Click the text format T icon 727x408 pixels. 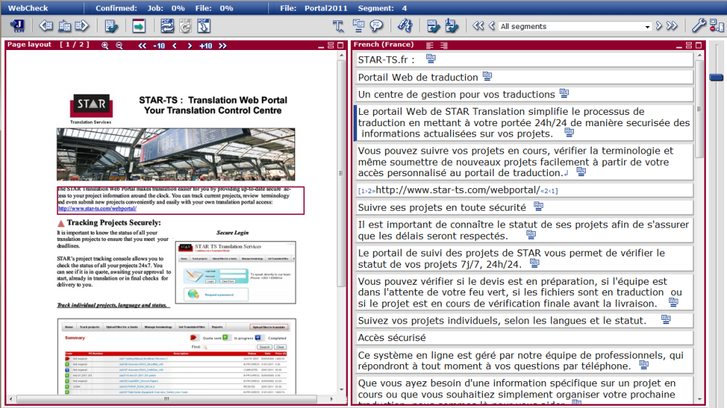[x=339, y=26]
